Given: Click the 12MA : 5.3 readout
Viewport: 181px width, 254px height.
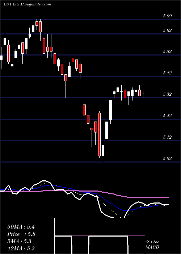Looking at the screenshot, I should (21, 248).
